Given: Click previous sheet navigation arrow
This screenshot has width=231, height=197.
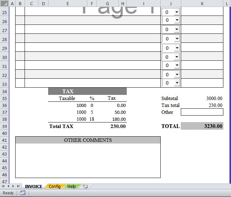Looking at the screenshot, I should [x=8, y=186].
